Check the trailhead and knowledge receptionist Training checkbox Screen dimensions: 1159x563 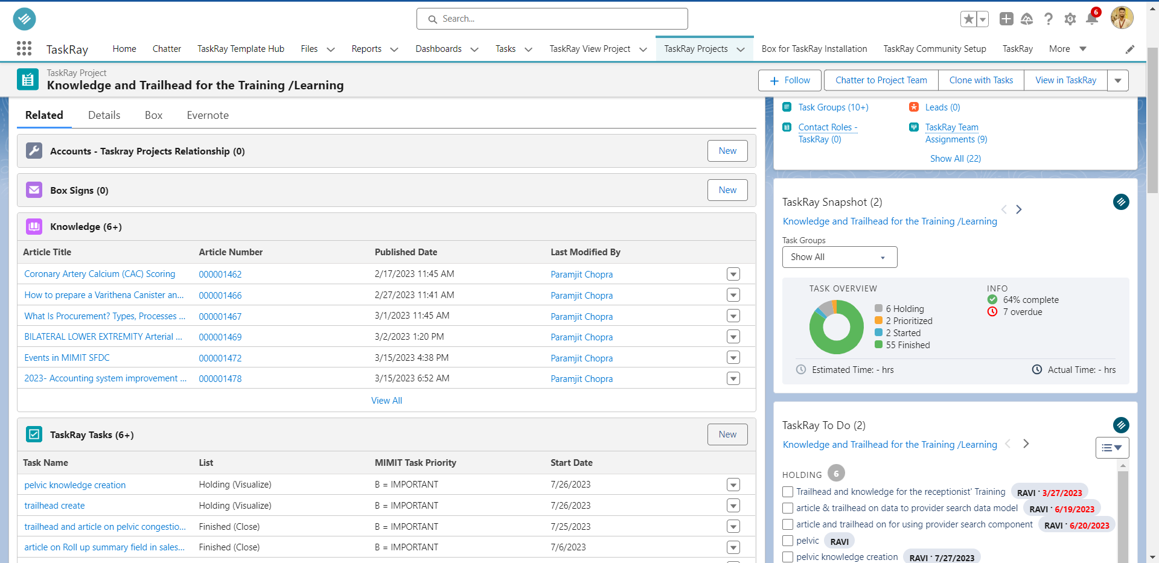click(x=787, y=492)
